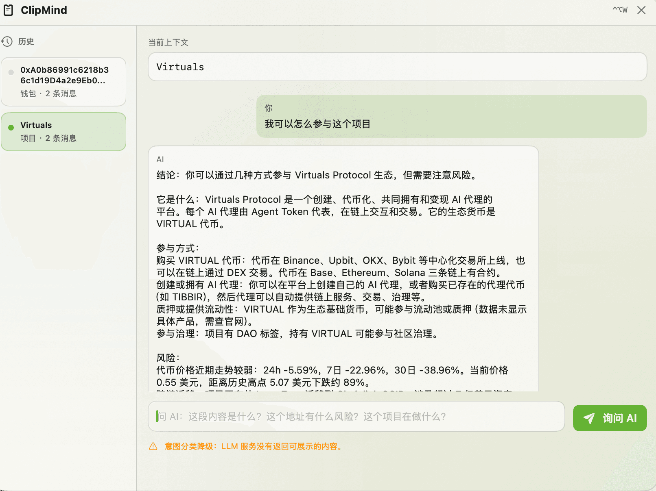Click the 参与方式 heading in the reply

click(178, 248)
